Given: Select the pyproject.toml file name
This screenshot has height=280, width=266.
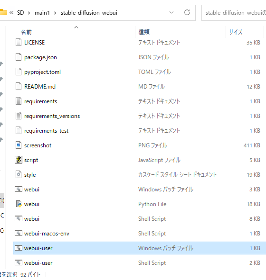Looking at the screenshot, I should point(42,72).
